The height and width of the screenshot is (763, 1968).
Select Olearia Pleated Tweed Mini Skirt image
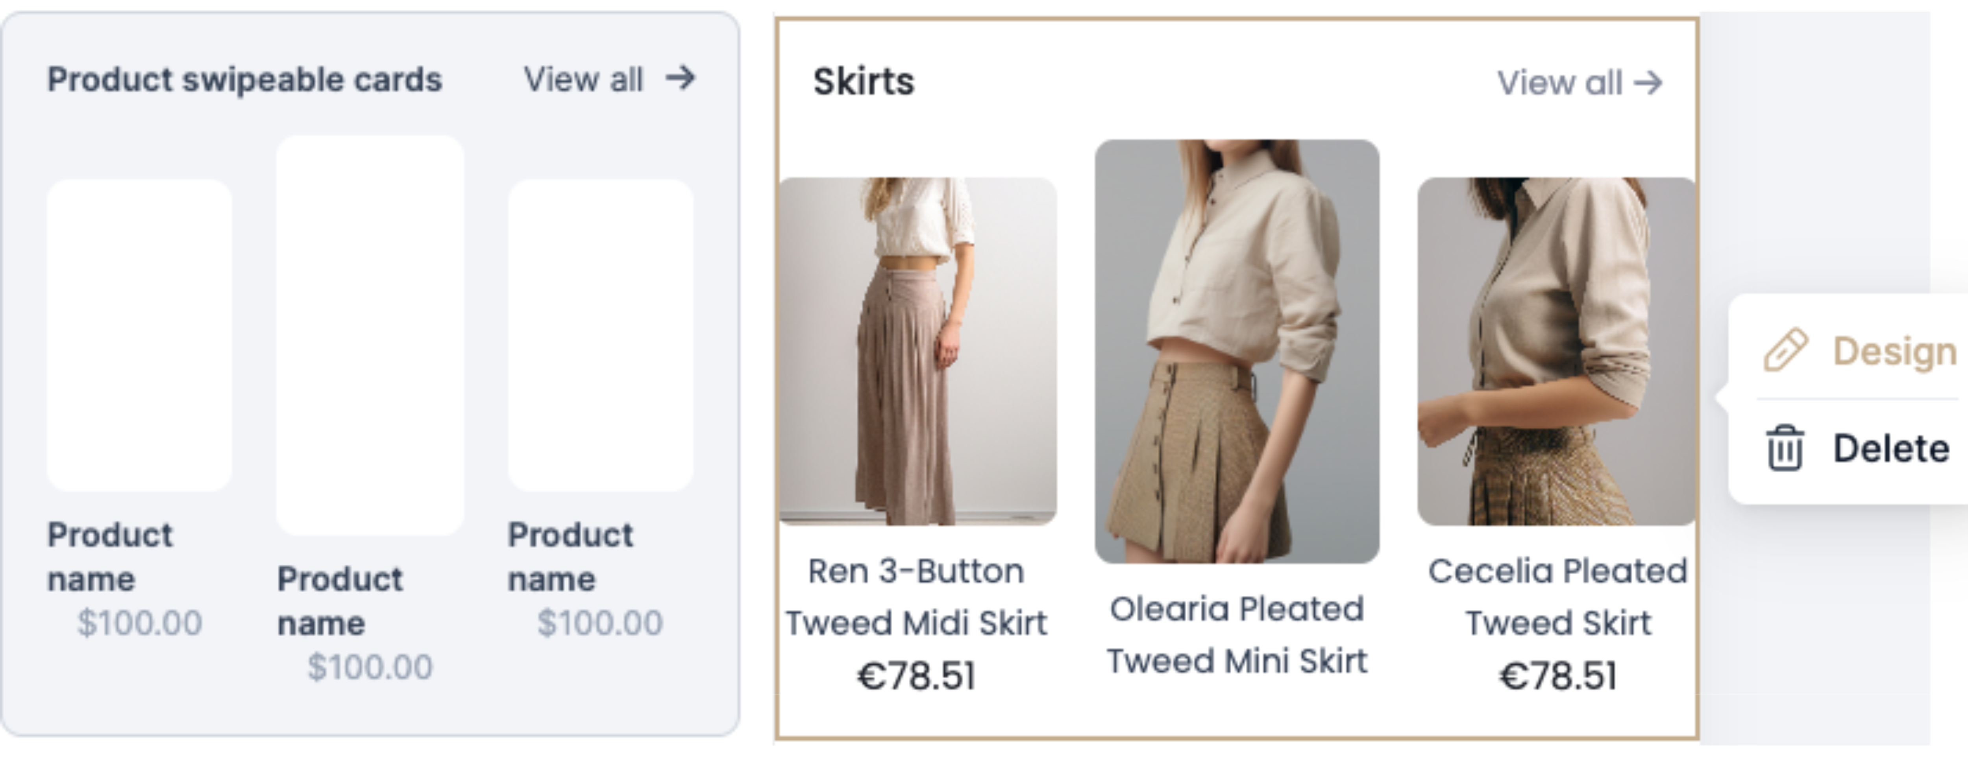click(1237, 351)
